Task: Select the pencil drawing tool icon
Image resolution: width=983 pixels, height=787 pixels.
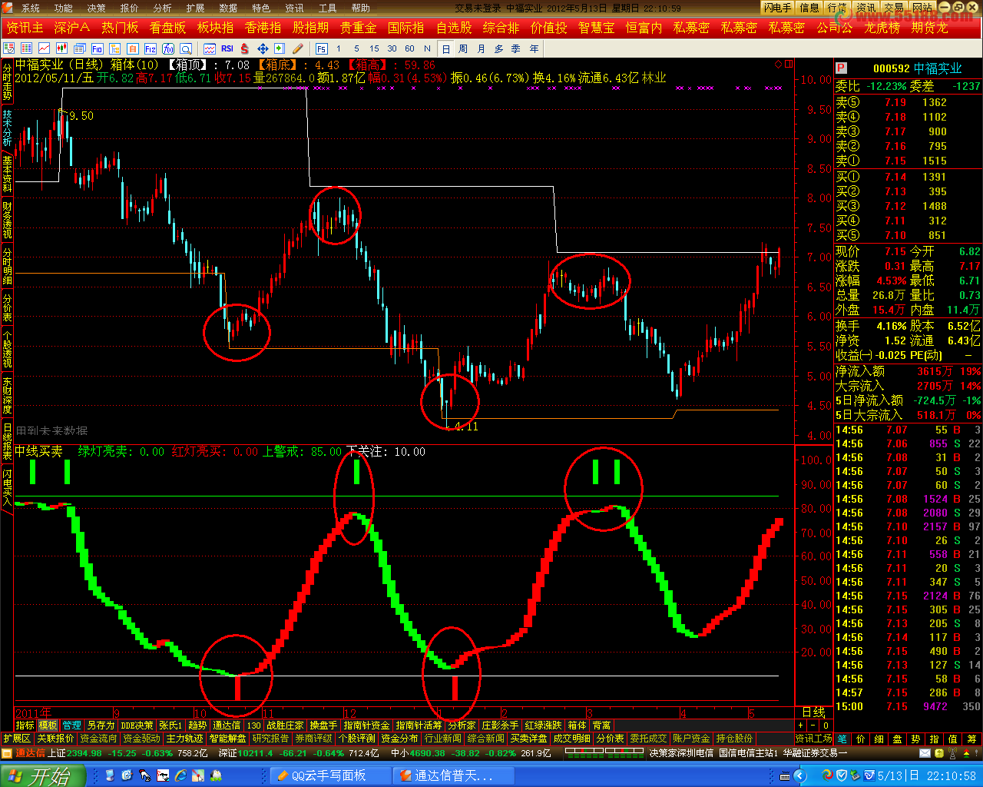Action: [x=298, y=48]
